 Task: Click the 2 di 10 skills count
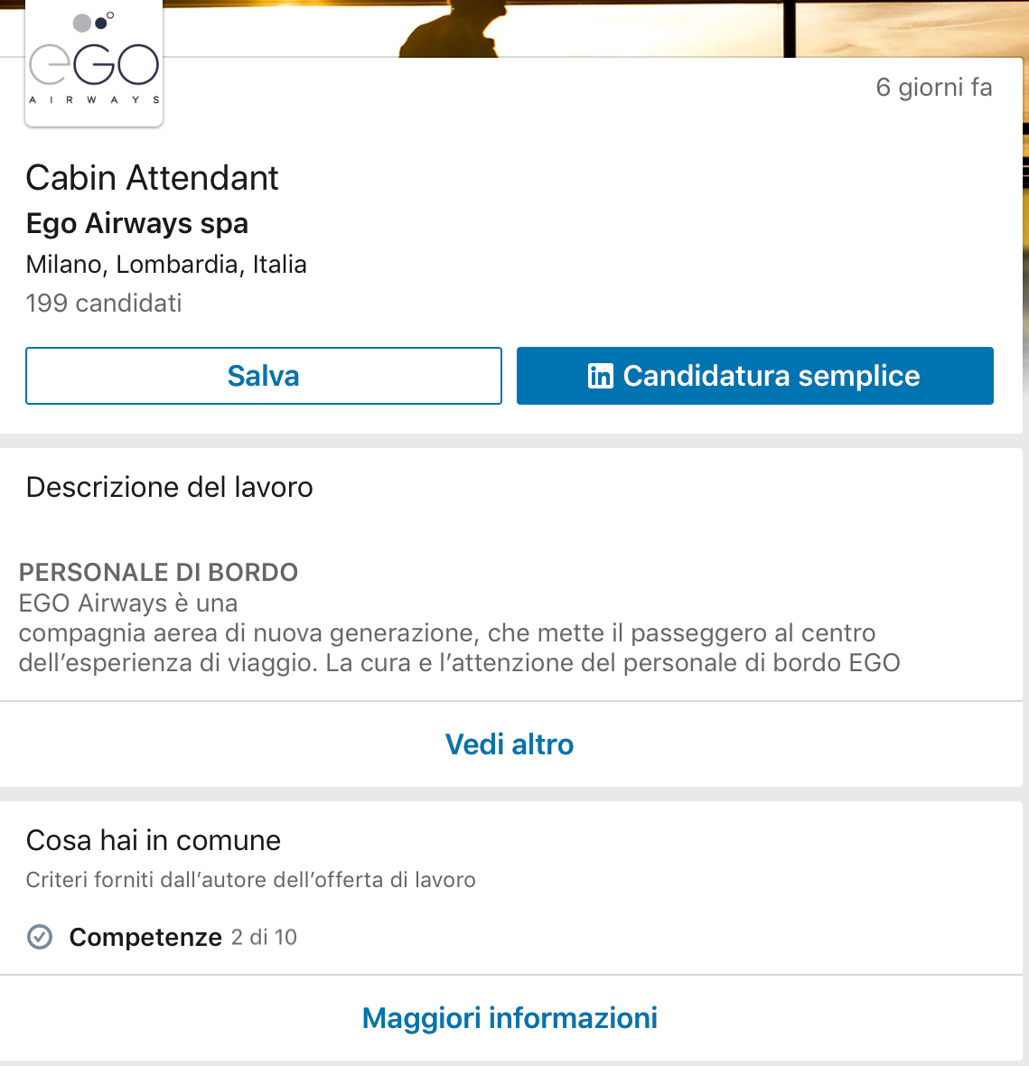point(264,938)
